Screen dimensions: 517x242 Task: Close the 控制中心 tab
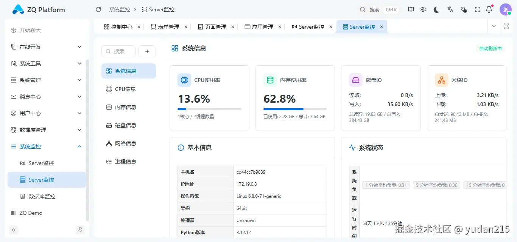(139, 27)
